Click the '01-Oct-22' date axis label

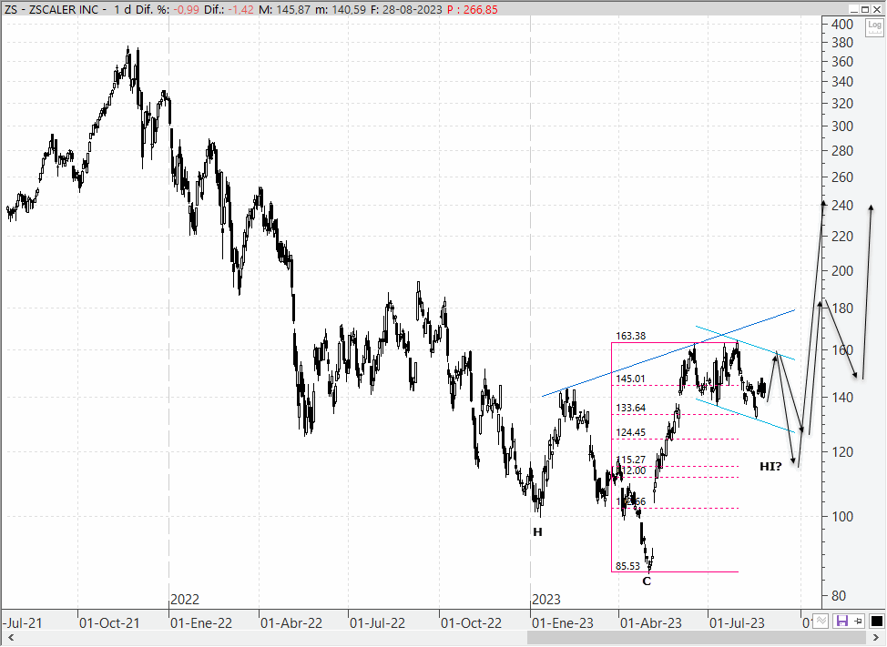(x=471, y=622)
